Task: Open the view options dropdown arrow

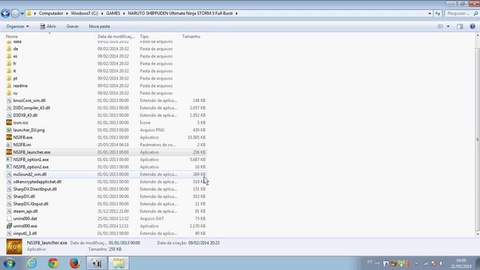Action: pos(448,27)
